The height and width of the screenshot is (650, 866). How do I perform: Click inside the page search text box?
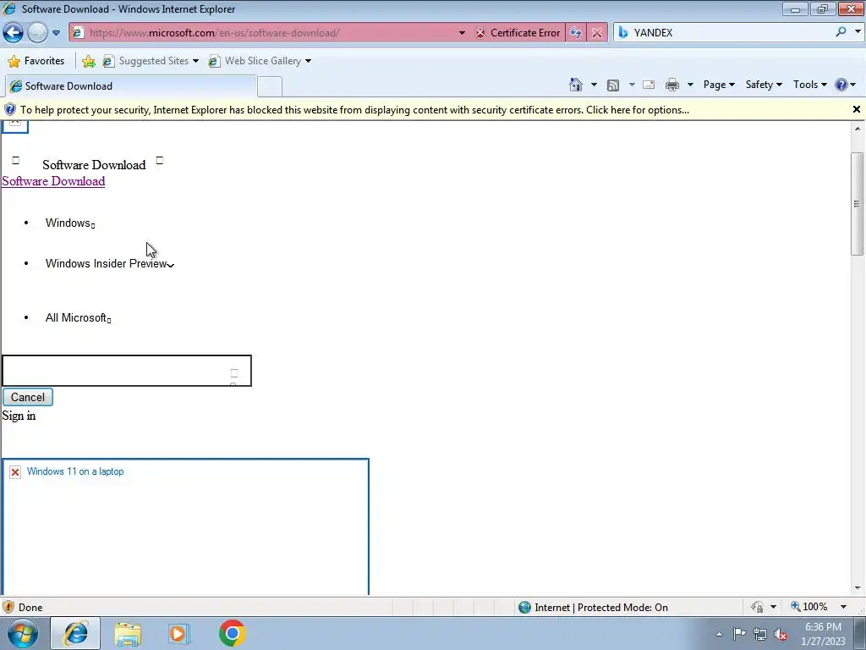(127, 371)
